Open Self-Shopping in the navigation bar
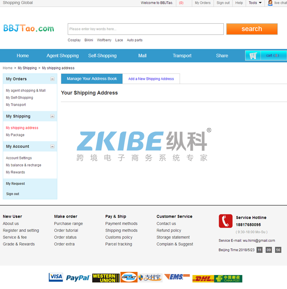Viewport: 287px width, 289px height. (102, 56)
